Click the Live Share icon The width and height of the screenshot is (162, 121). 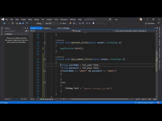tap(146, 23)
